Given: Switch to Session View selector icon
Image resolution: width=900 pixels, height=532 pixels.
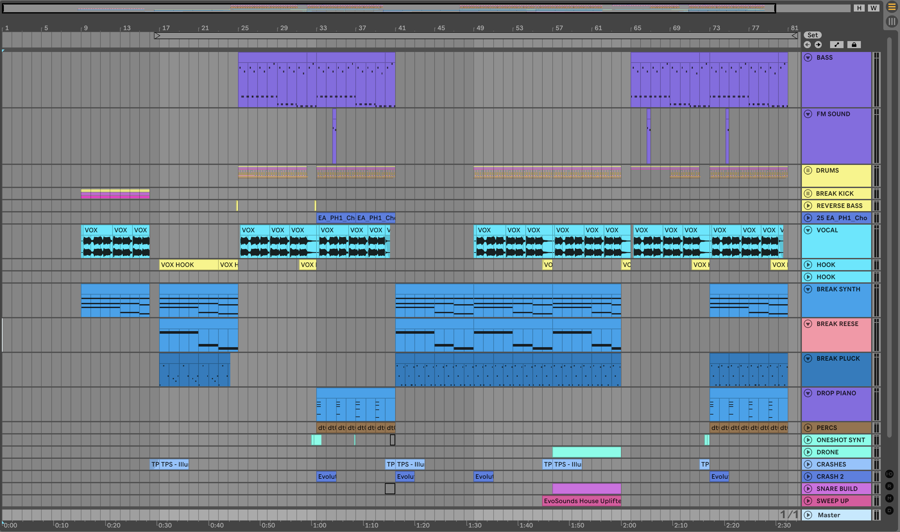Looking at the screenshot, I should tap(891, 21).
